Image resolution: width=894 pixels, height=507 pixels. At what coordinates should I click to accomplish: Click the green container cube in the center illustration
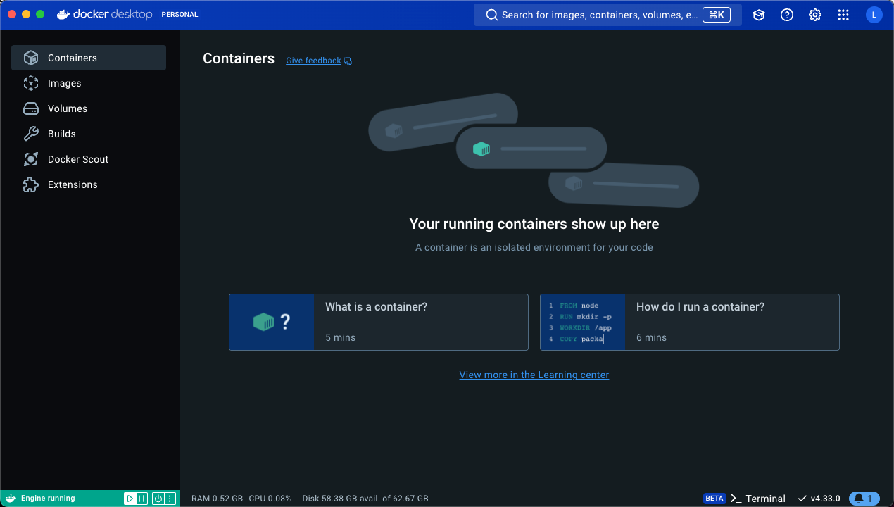pyautogui.click(x=481, y=149)
